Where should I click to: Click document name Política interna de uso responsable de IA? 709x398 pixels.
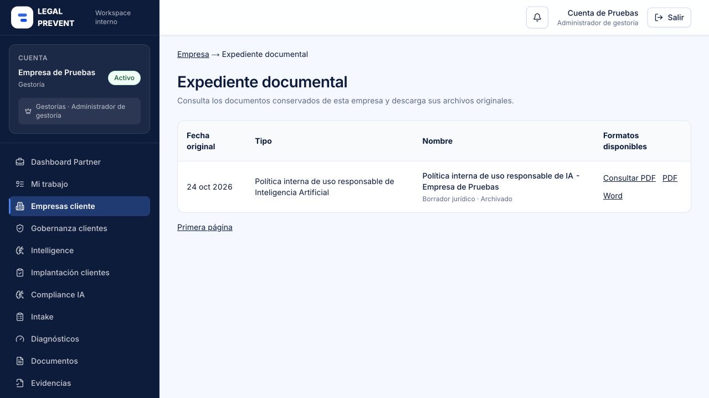click(x=501, y=181)
